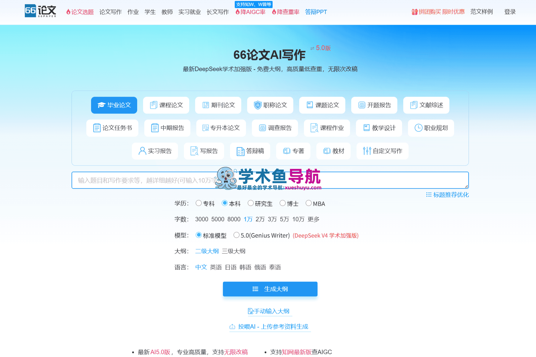The image size is (536, 357).
Task: Click the 职称论文 shield icon
Action: [x=258, y=105]
